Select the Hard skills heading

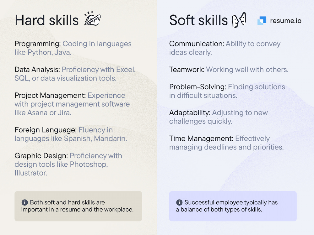[46, 20]
